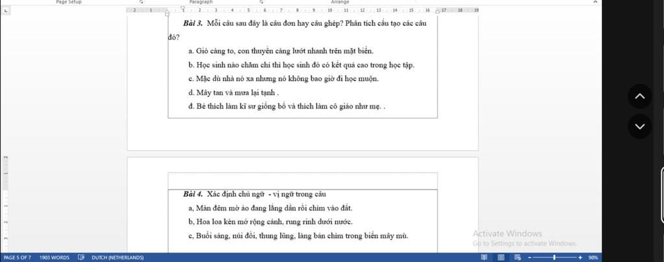Image resolution: width=664 pixels, height=262 pixels.
Task: Click sentence 'c, Buổi sáng, núi đồi...'
Action: [x=298, y=235]
